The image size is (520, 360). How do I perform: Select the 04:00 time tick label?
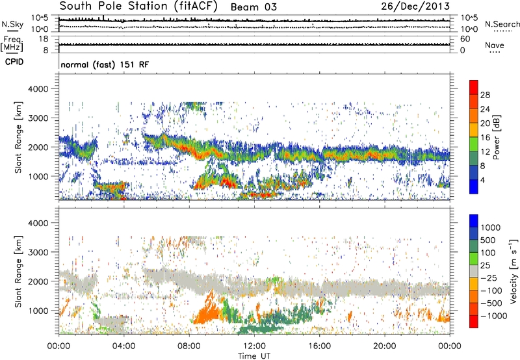tap(123, 346)
